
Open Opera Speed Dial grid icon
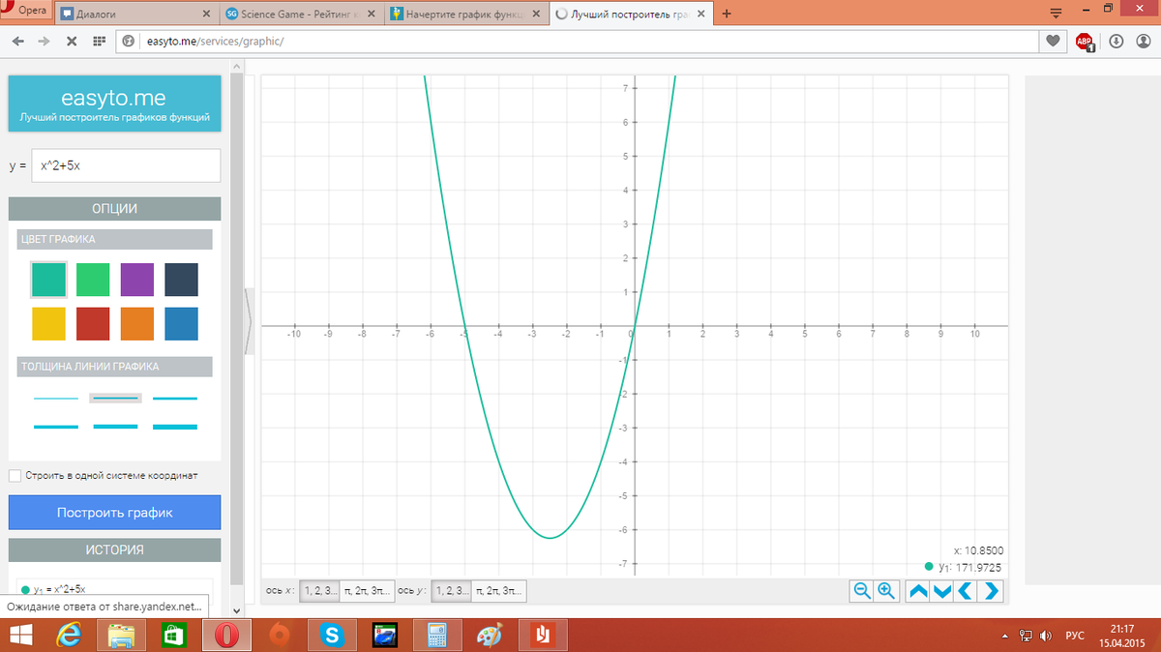[99, 42]
